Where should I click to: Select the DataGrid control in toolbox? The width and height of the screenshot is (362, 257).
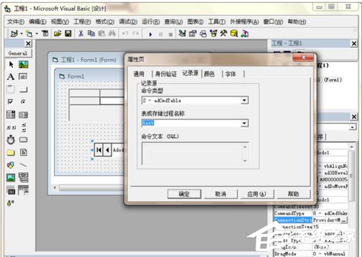click(x=23, y=190)
